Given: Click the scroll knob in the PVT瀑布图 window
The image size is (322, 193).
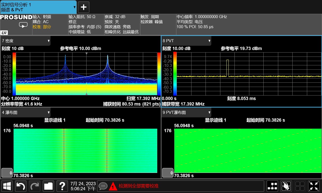Looking at the screenshot, I should click(168, 173).
